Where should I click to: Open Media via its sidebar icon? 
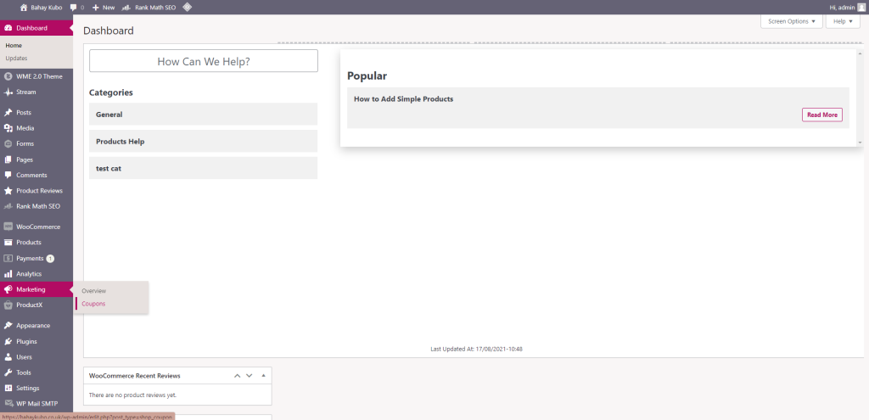tap(8, 128)
